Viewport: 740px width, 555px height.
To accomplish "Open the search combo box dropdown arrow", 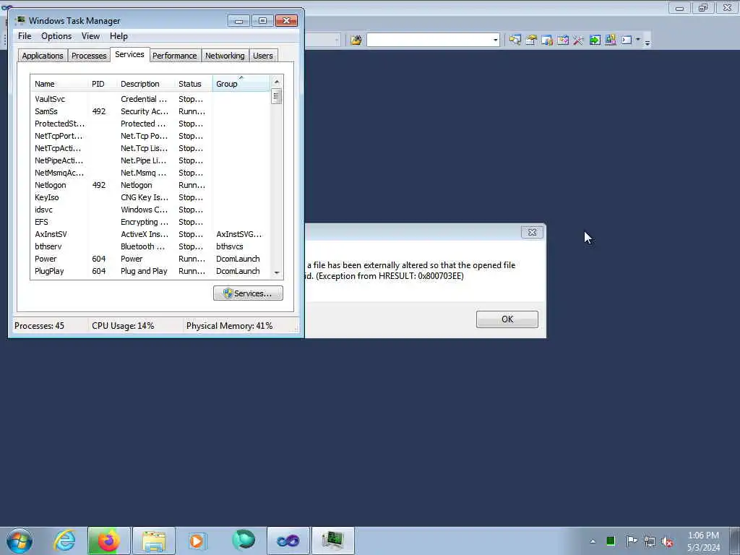I will tap(496, 40).
